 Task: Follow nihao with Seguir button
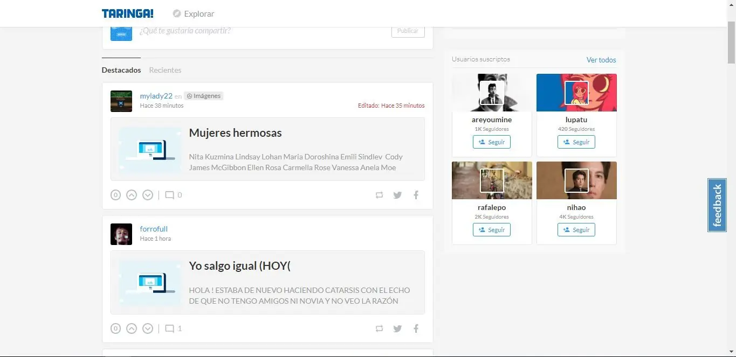pyautogui.click(x=576, y=230)
